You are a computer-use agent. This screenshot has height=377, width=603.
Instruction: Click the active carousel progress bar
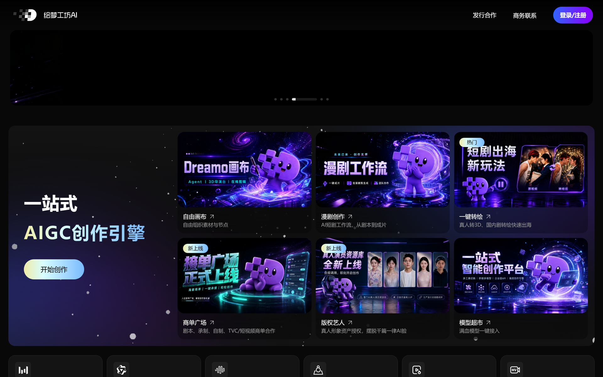pos(304,99)
